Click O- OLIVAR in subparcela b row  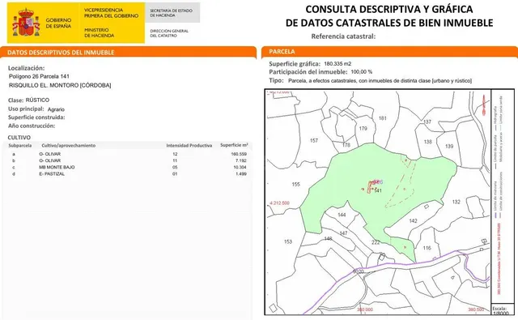click(49, 160)
